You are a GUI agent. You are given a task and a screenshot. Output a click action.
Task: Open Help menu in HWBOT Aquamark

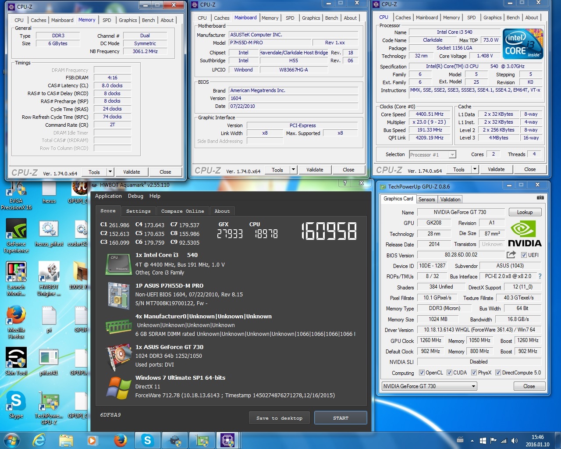pyautogui.click(x=155, y=196)
